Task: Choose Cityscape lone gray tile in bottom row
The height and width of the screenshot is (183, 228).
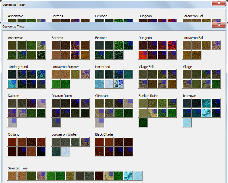Action: point(99,123)
